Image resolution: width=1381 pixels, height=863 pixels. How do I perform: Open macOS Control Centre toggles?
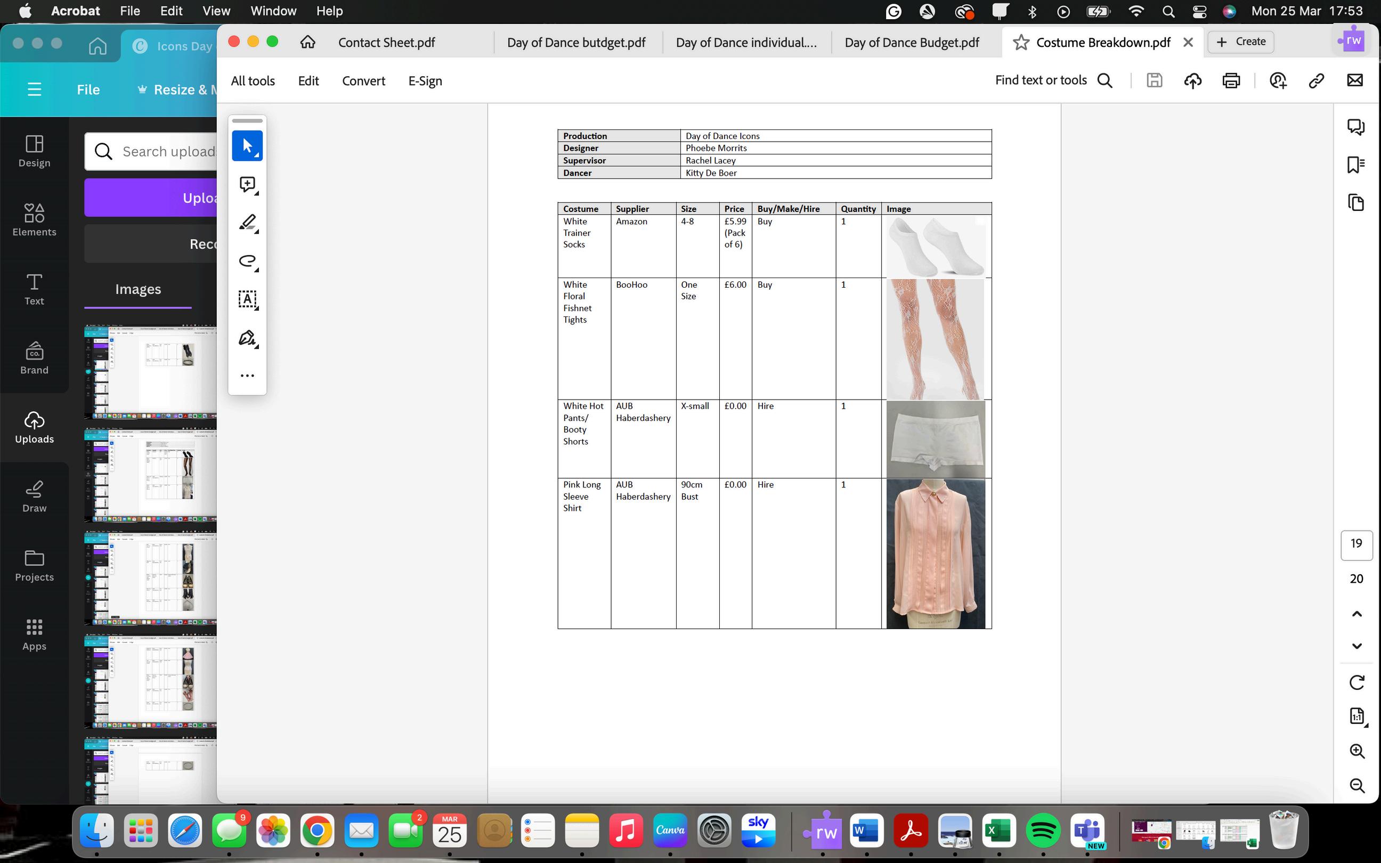pos(1199,11)
